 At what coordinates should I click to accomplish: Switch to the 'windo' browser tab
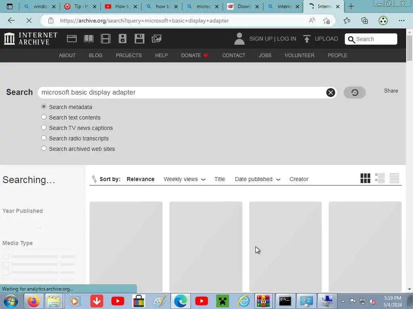[40, 6]
